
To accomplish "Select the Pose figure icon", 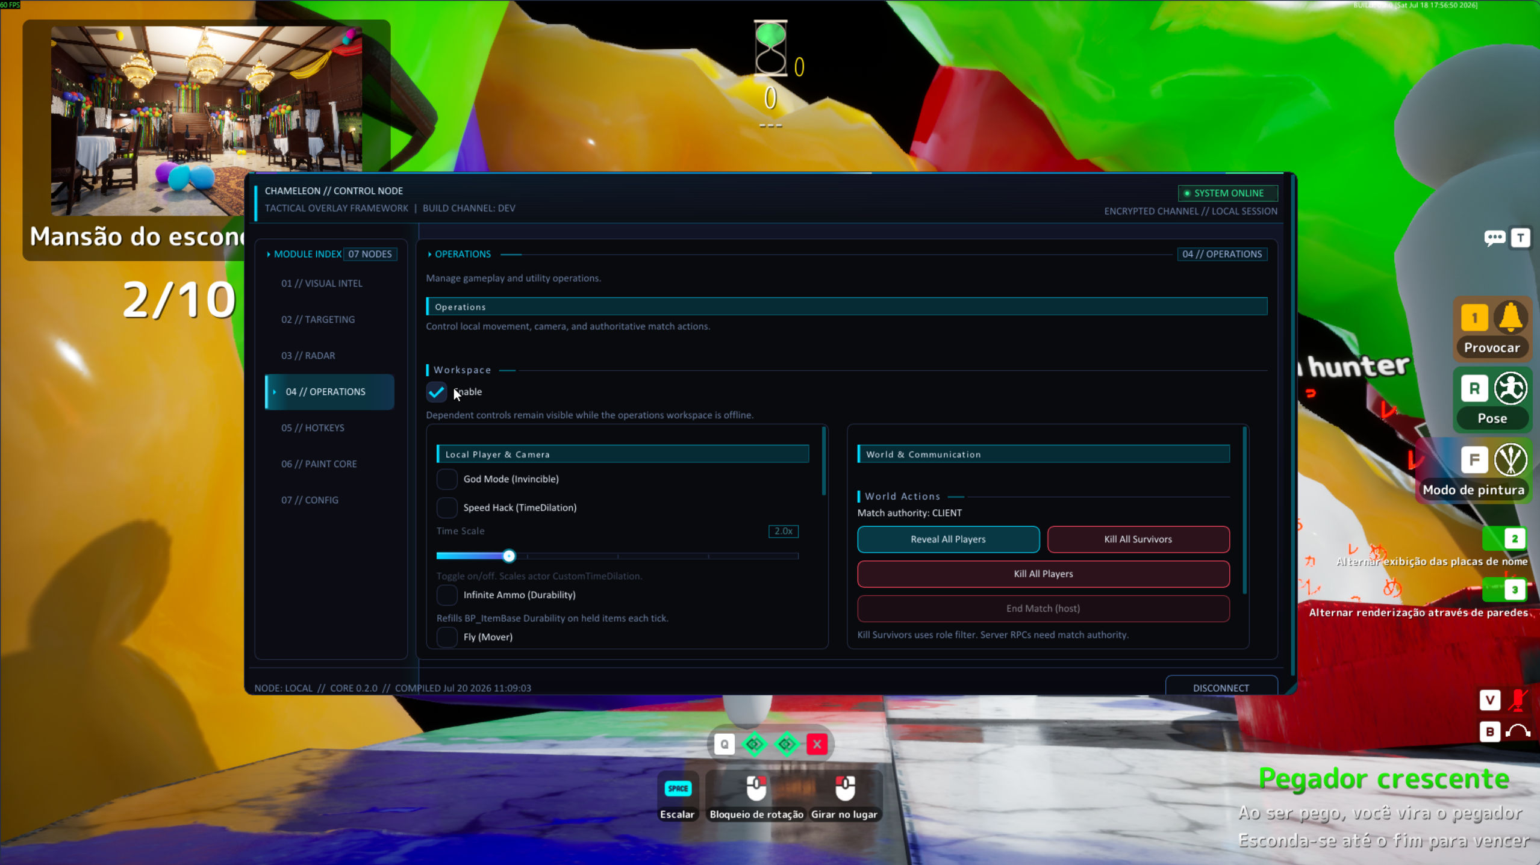I will coord(1510,388).
